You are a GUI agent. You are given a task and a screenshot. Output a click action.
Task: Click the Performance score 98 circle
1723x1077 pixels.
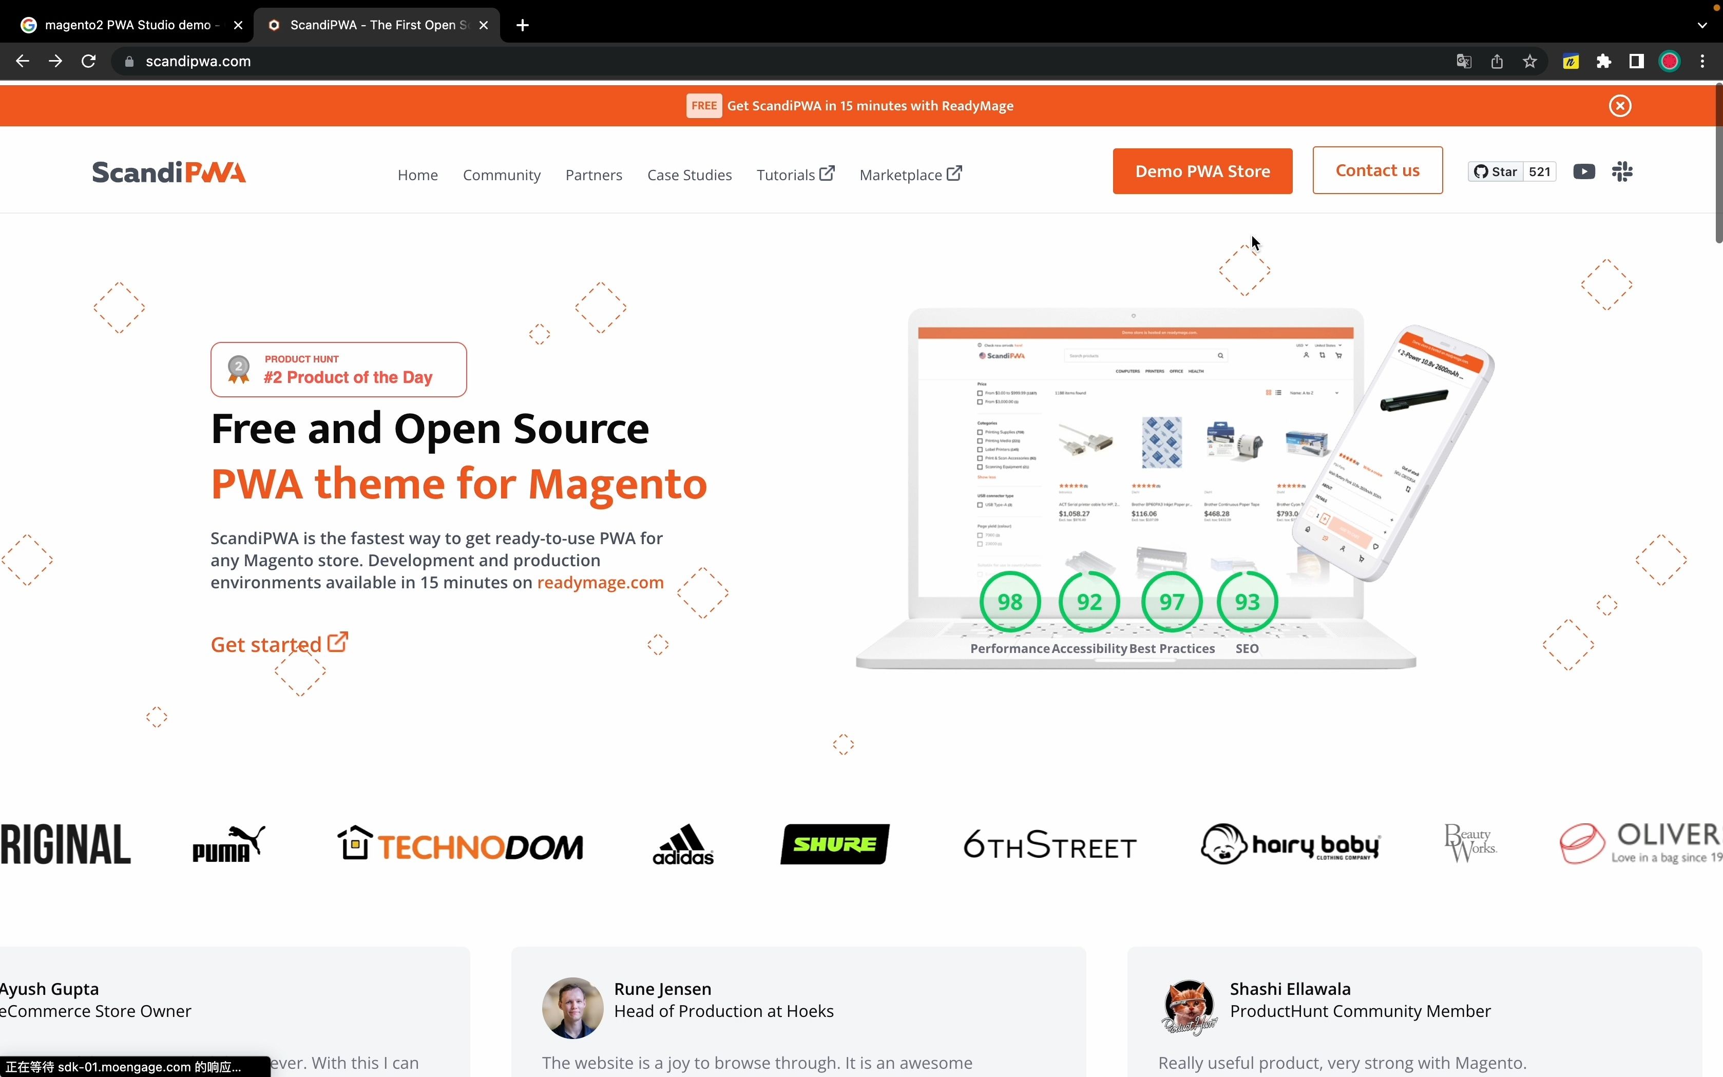click(x=1009, y=602)
